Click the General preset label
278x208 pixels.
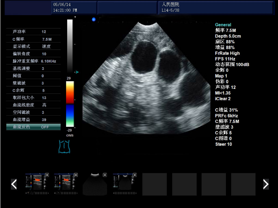click(x=223, y=25)
